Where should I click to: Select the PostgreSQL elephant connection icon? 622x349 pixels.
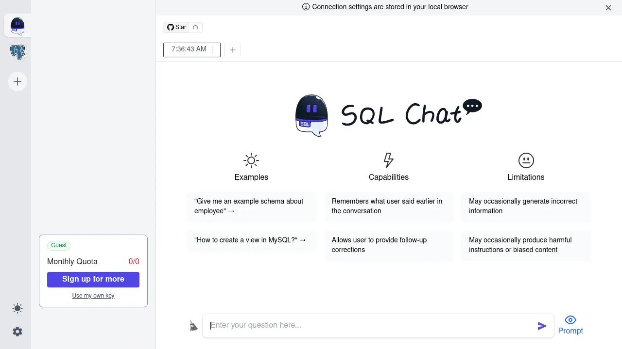click(17, 52)
